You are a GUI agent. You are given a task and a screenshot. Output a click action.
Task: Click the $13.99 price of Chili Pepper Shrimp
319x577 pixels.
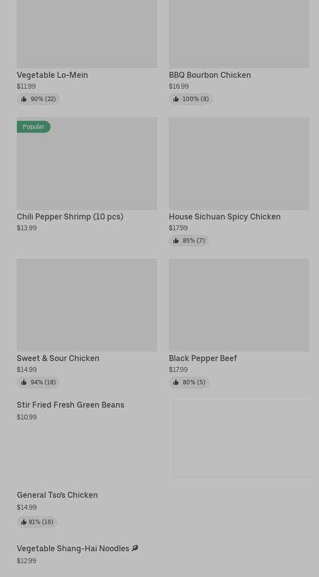point(27,228)
